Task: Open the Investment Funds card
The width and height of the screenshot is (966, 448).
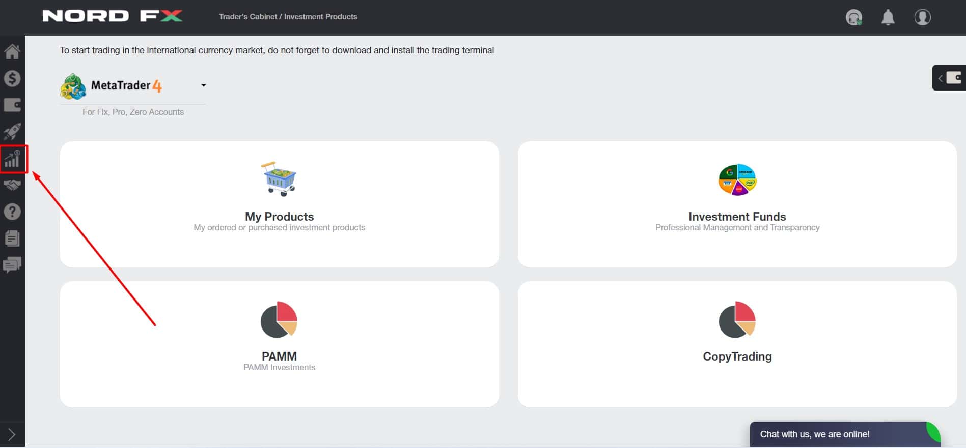Action: pos(737,204)
